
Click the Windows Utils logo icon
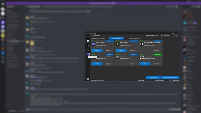pyautogui.click(x=117, y=57)
